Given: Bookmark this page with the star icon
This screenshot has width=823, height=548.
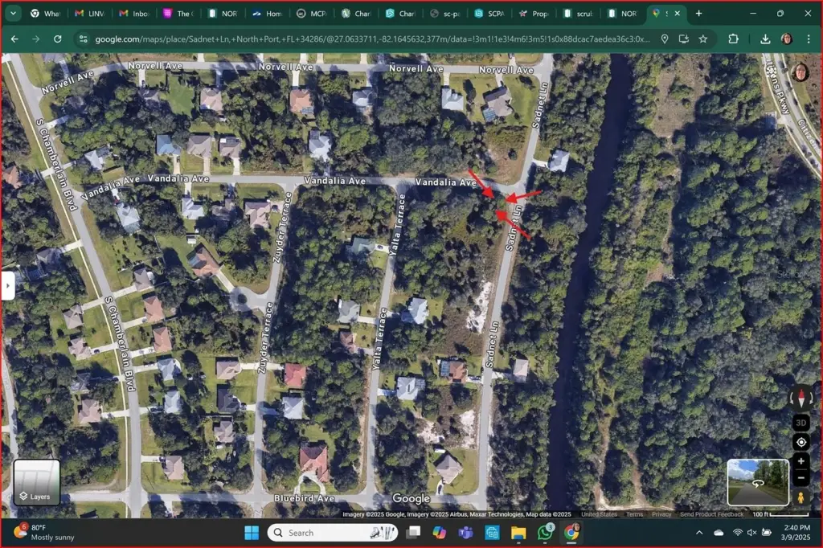Looking at the screenshot, I should (x=703, y=39).
